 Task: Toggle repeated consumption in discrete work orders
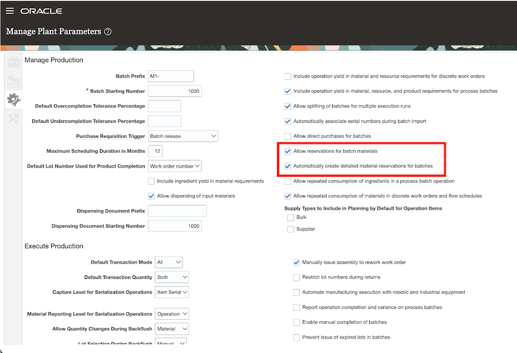(288, 196)
